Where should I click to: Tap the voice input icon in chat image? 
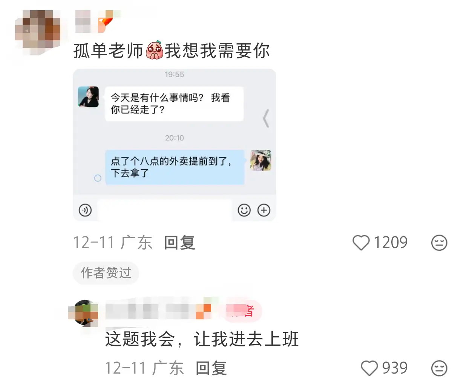pyautogui.click(x=85, y=210)
